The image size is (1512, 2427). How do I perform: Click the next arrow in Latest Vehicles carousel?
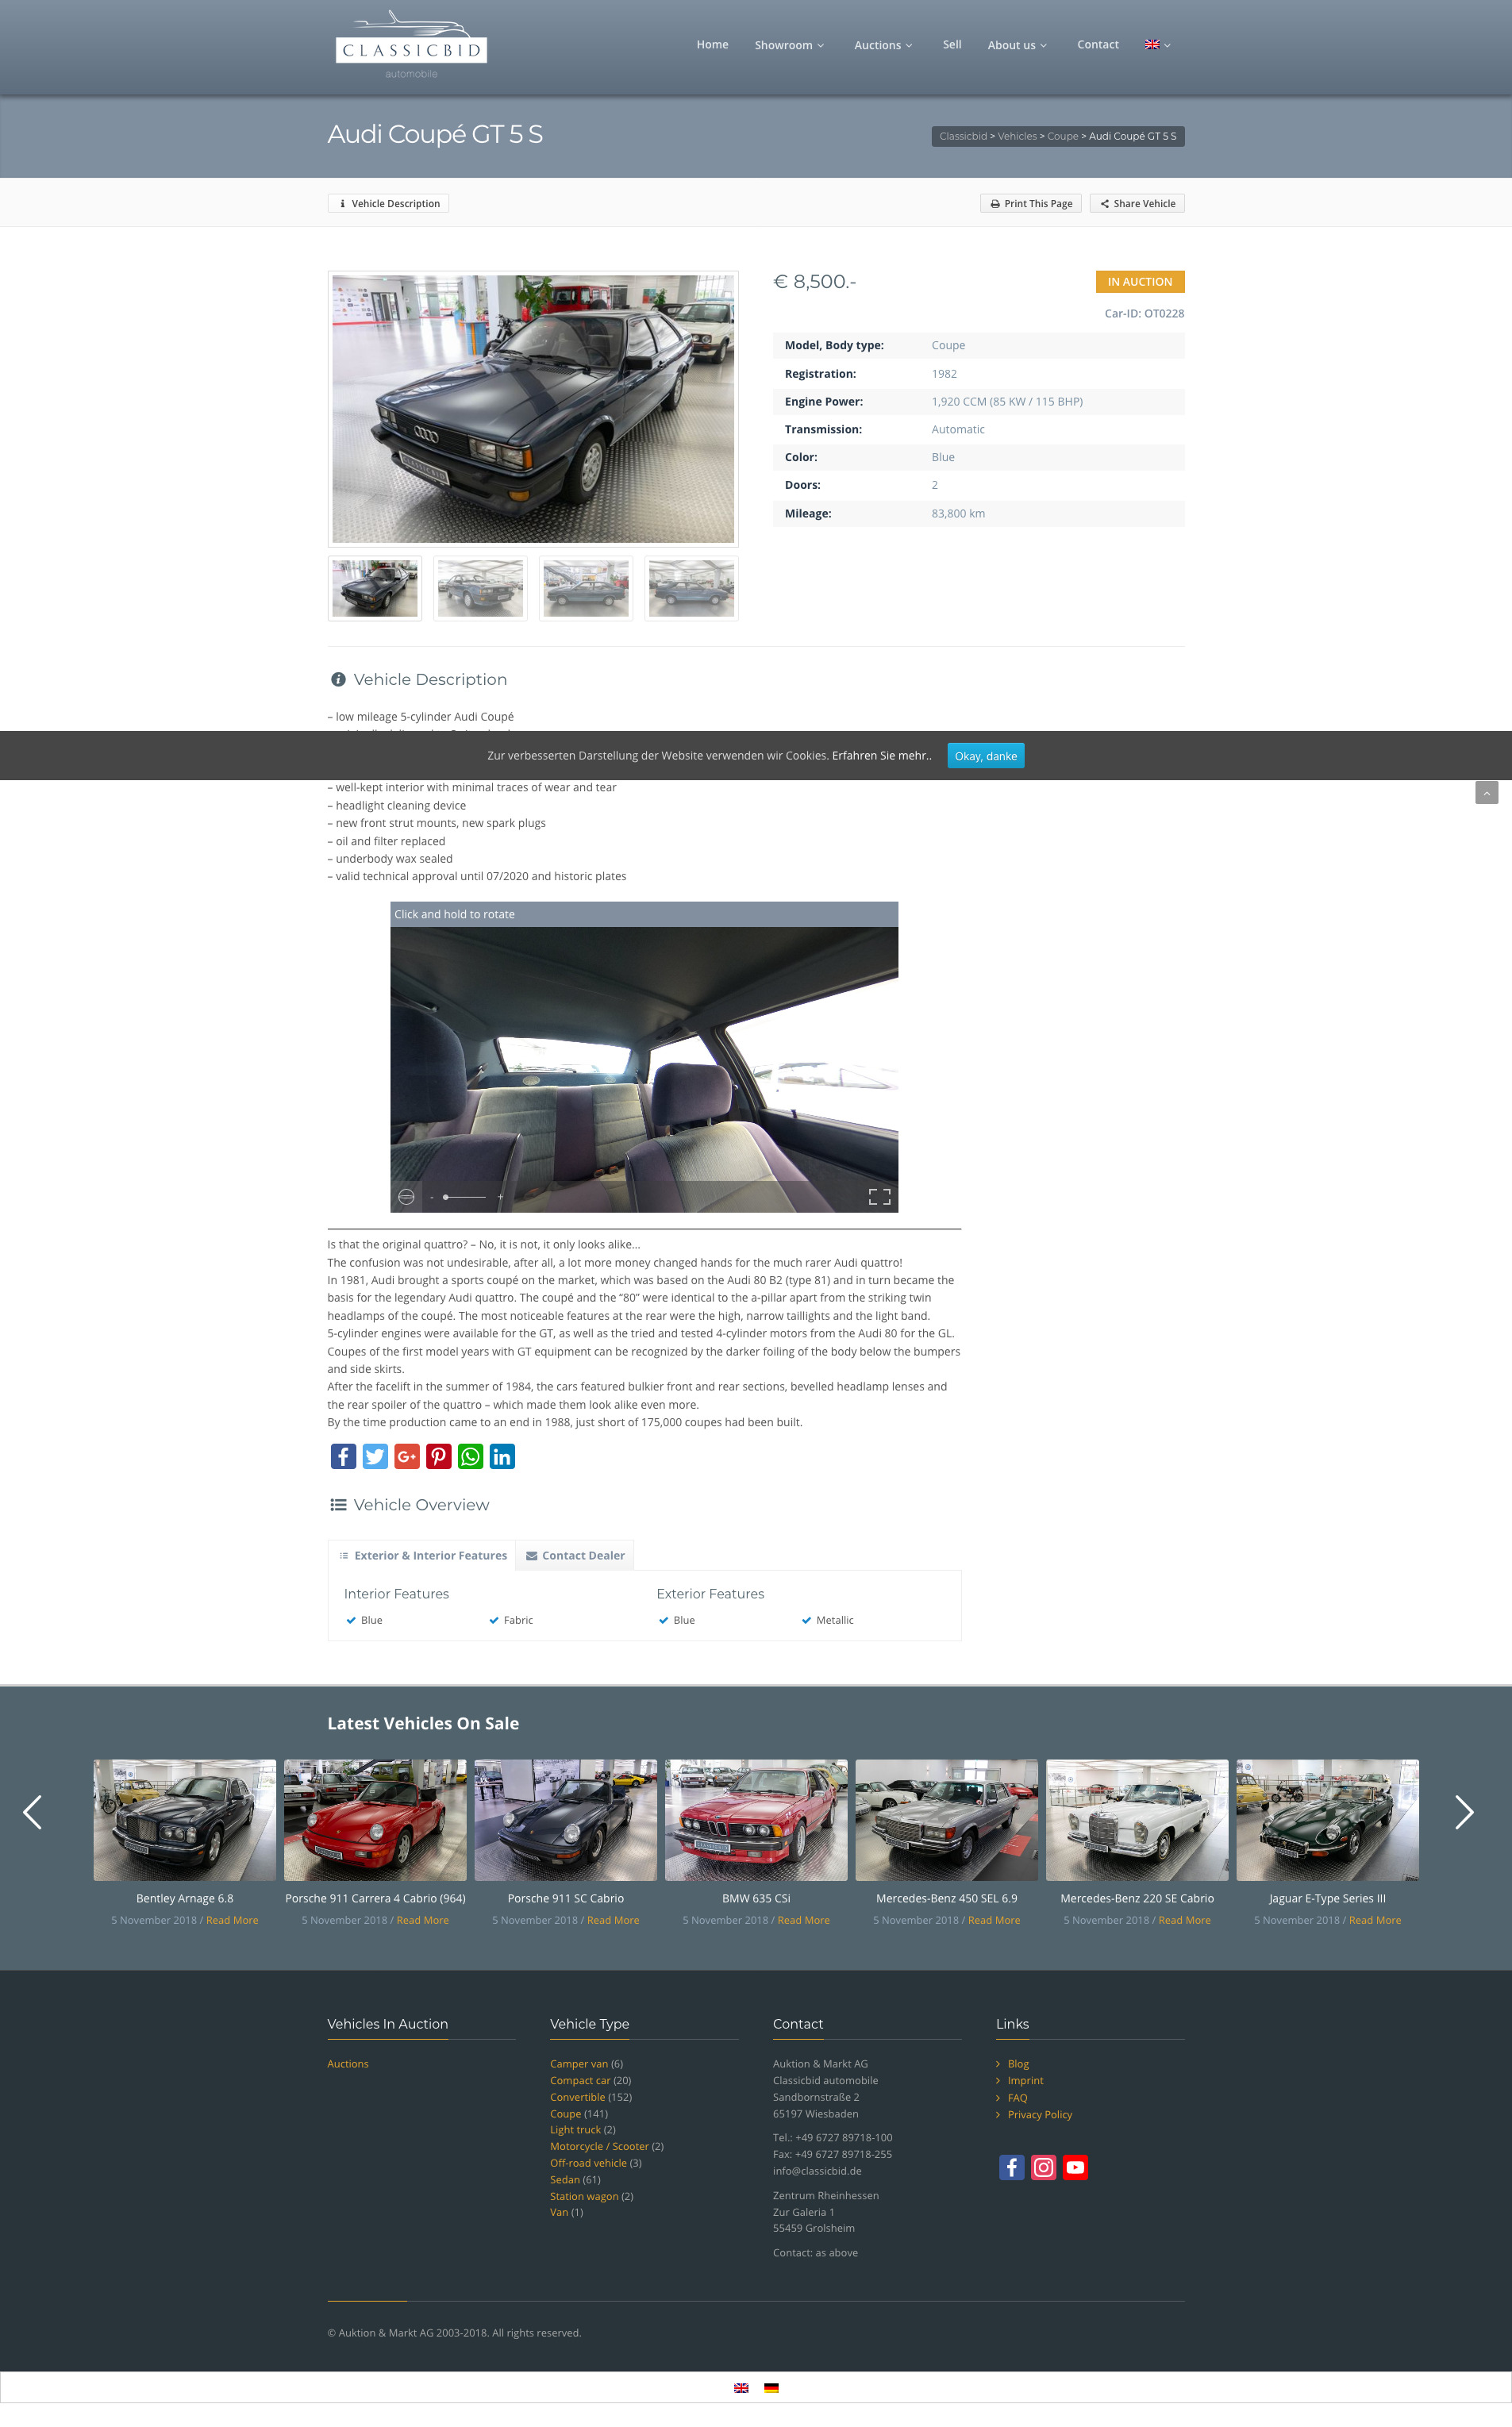point(1464,1812)
